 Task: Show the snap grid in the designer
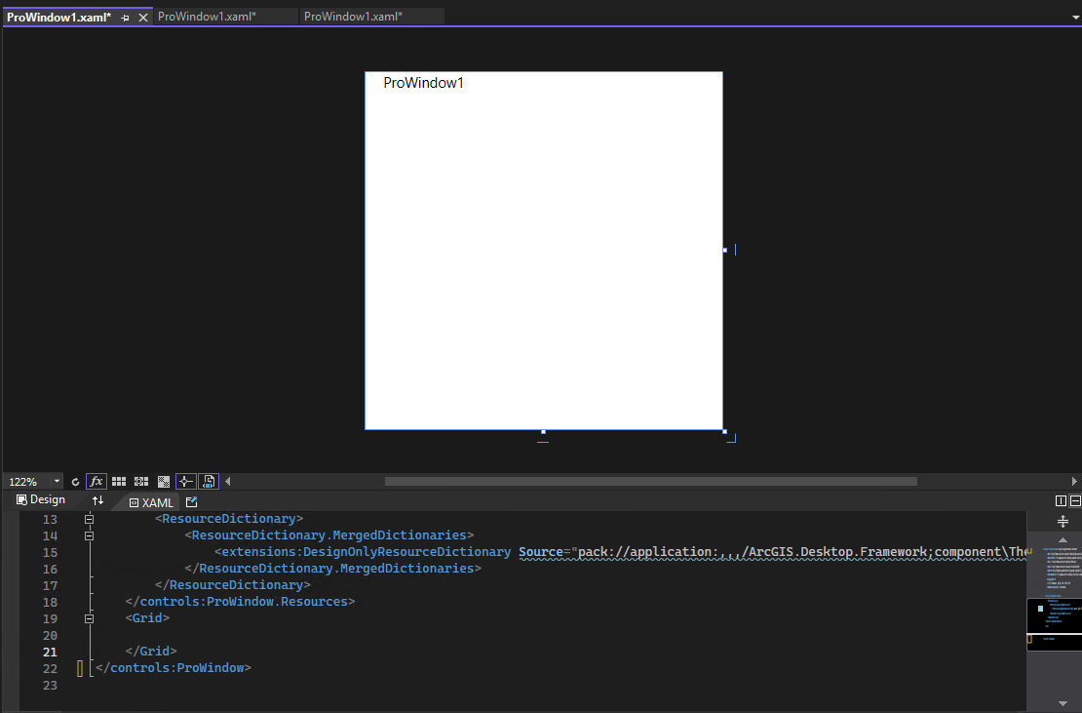click(118, 480)
